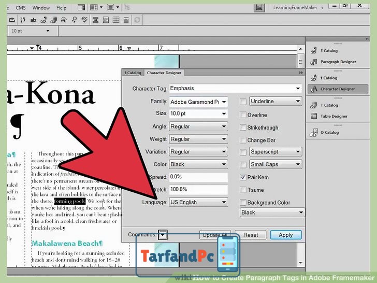Run the spelling checker toolbar icon
The width and height of the screenshot is (377, 283).
tap(84, 20)
